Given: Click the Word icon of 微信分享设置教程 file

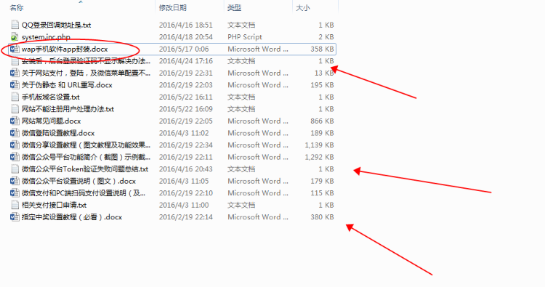Looking at the screenshot, I should point(15,145).
